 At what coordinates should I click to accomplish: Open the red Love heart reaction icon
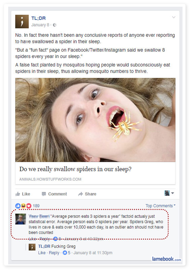[x=29, y=206]
